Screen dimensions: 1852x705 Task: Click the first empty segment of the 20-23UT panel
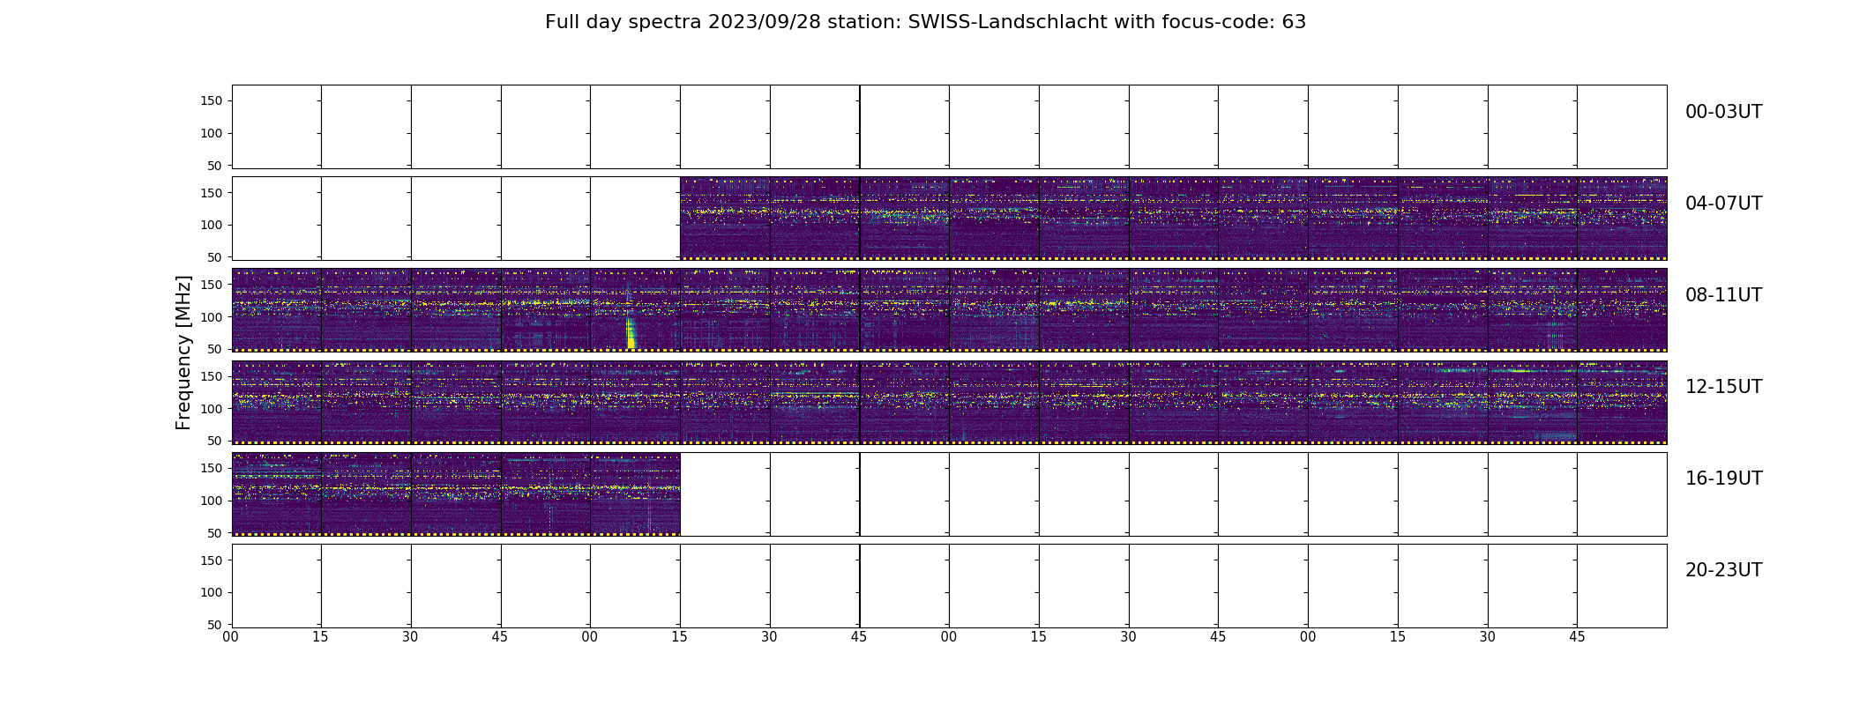coord(276,586)
